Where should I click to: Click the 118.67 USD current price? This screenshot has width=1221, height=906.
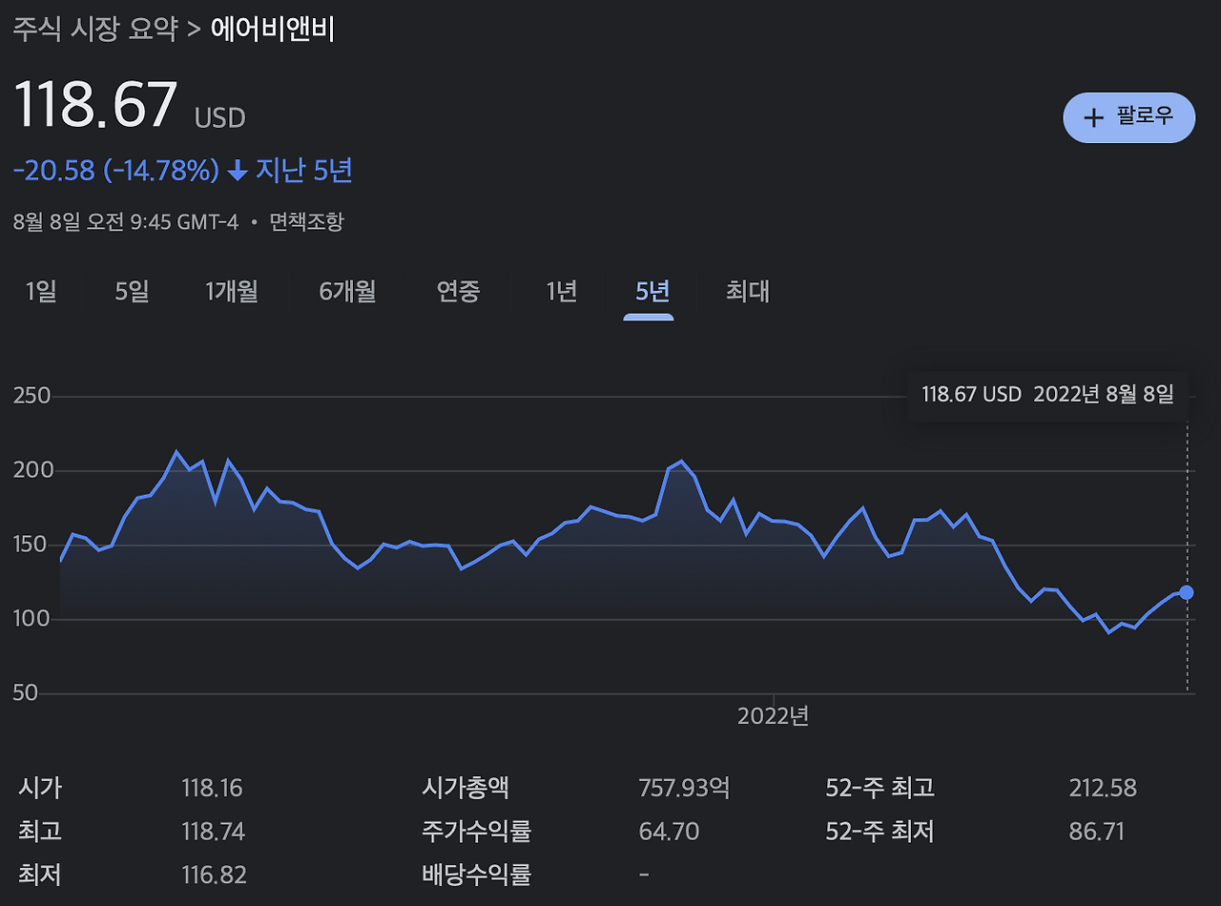[129, 105]
